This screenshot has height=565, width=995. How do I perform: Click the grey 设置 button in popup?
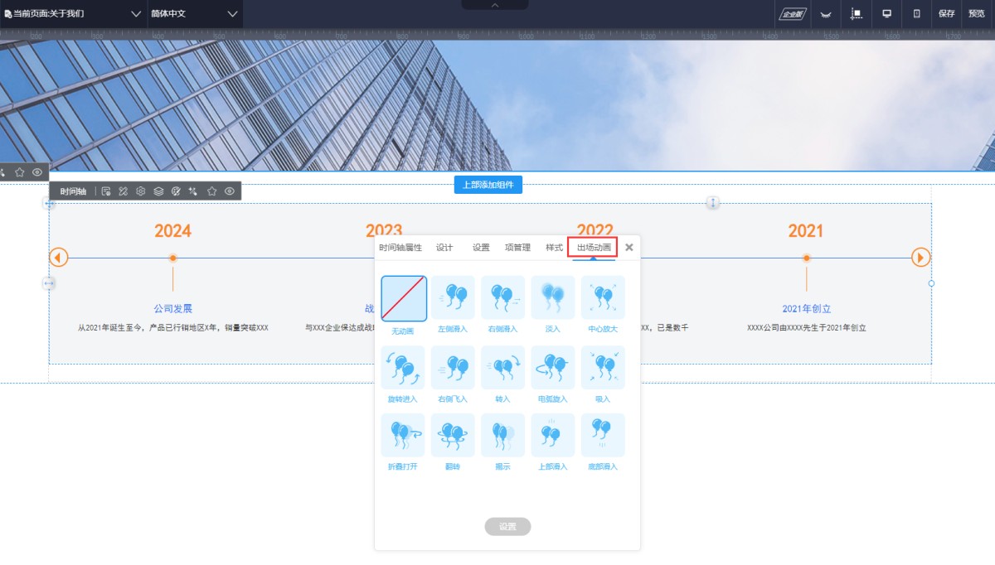[x=507, y=527]
